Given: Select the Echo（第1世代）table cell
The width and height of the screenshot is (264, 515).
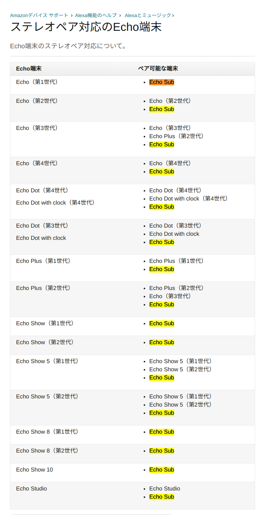Looking at the screenshot, I should click(37, 82).
